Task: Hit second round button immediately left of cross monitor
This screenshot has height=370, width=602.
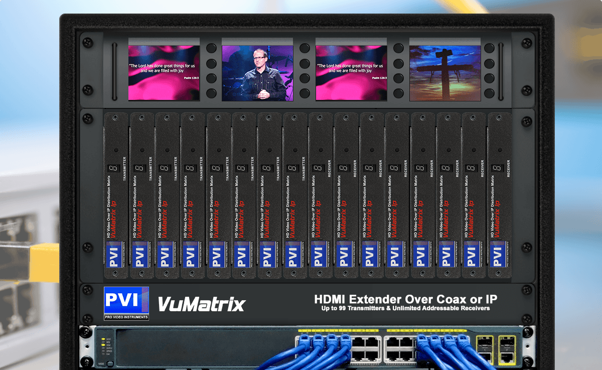Action: pyautogui.click(x=398, y=63)
